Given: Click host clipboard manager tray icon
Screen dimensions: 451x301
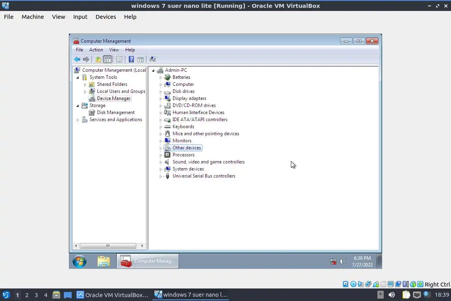Looking at the screenshot, I should point(406,295).
